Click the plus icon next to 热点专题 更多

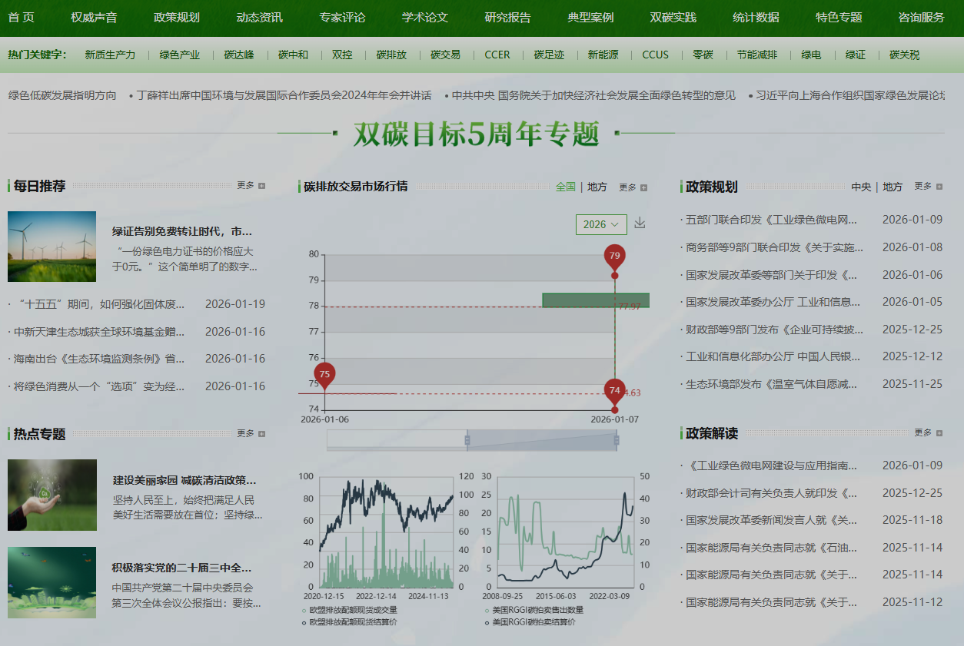[261, 435]
